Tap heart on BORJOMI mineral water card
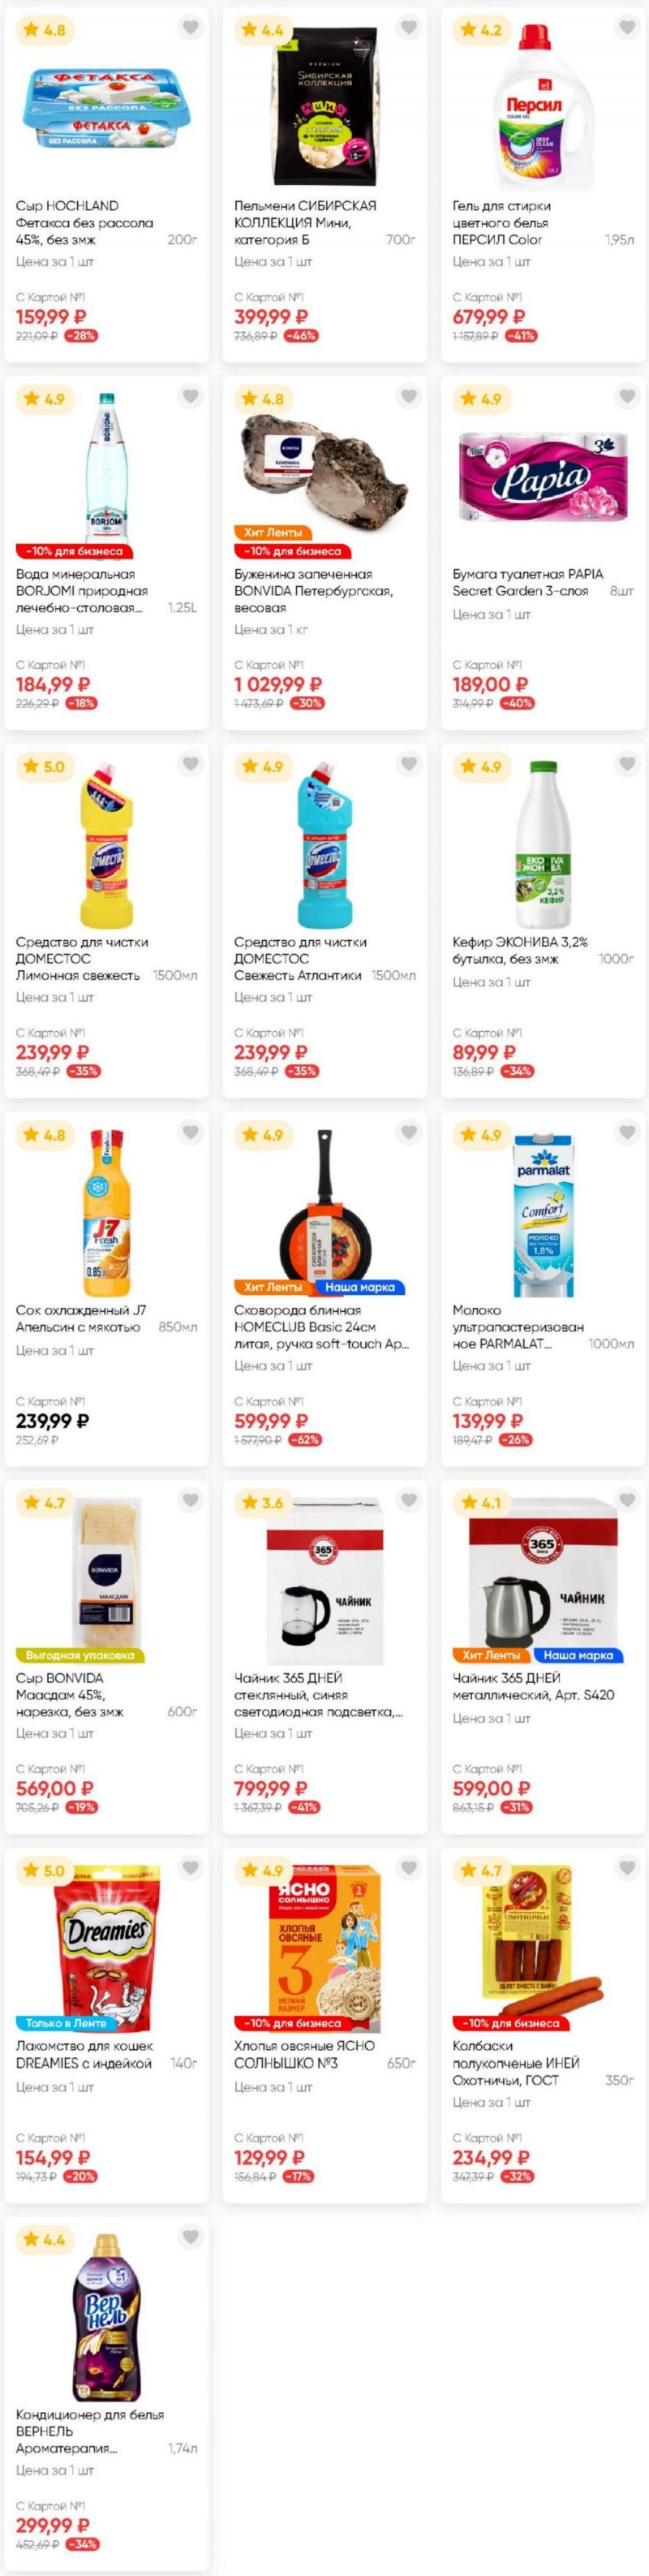 [x=190, y=396]
